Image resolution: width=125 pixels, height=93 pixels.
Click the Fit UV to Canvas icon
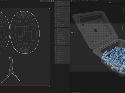point(55,24)
